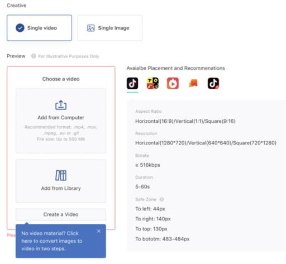Select the four-app collage placement icon

pos(152,83)
